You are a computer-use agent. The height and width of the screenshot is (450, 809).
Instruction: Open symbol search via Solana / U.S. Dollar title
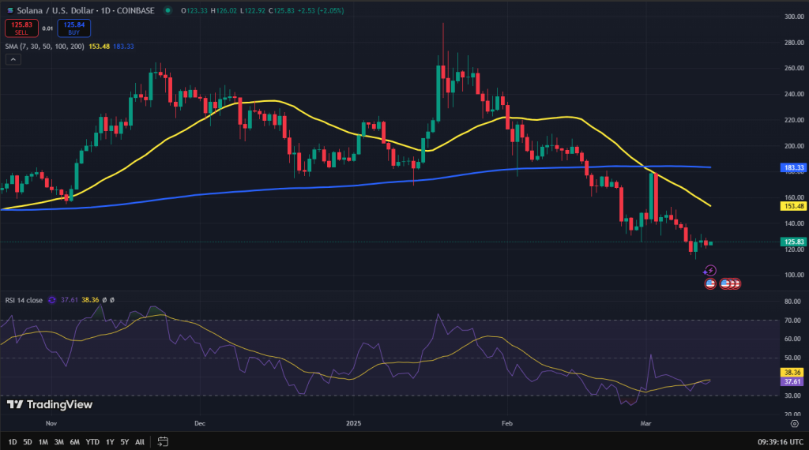coord(85,10)
